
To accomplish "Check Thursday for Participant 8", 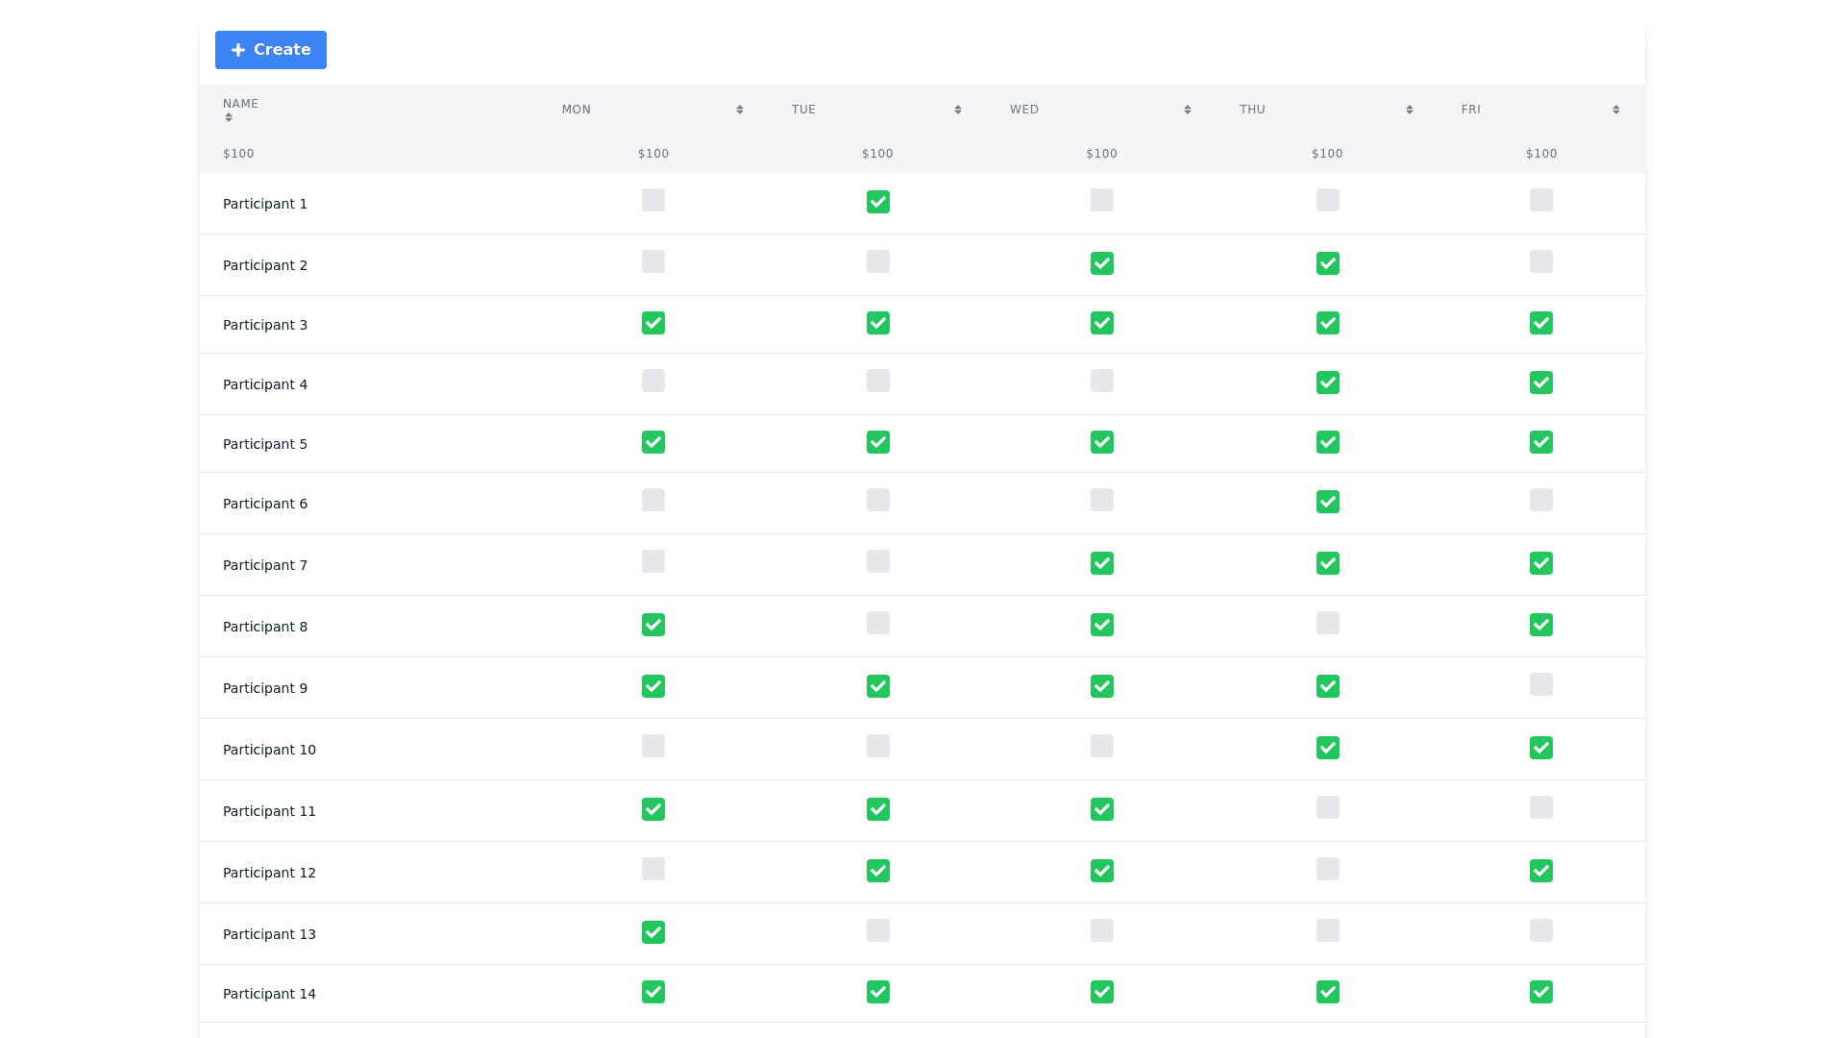I will coord(1328,623).
